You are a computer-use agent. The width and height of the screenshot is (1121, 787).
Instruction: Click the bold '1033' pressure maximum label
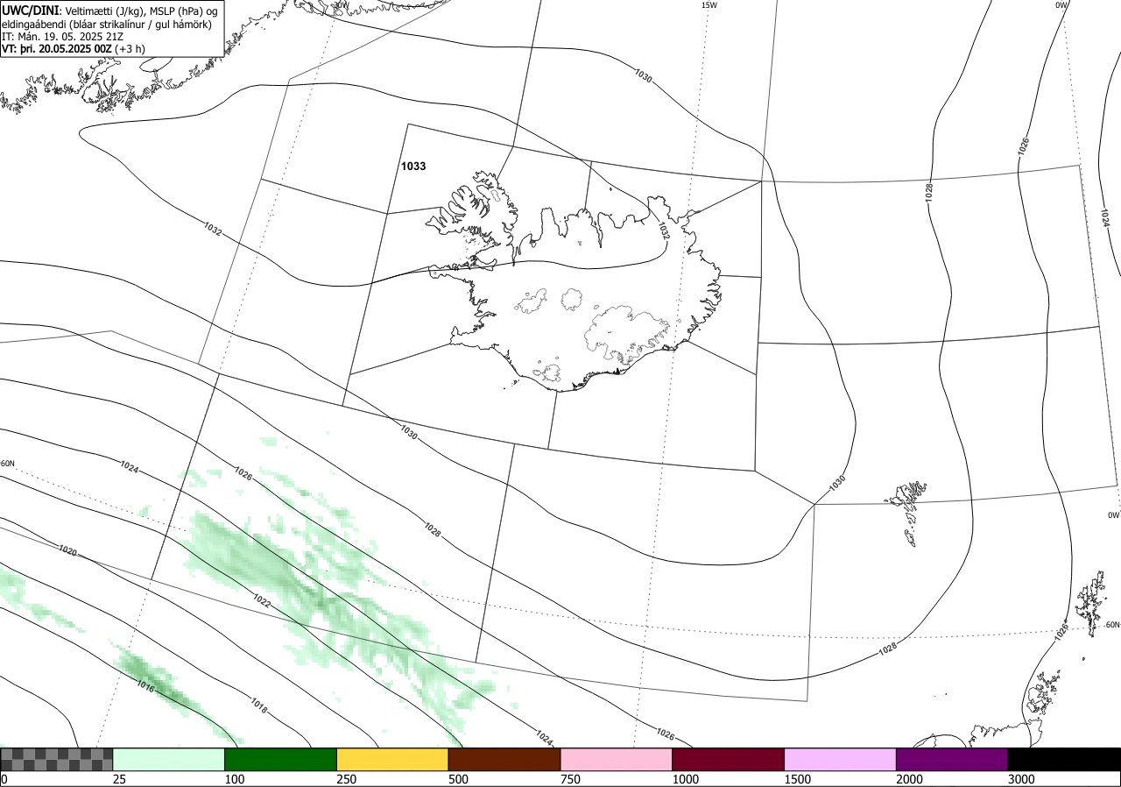pos(413,166)
